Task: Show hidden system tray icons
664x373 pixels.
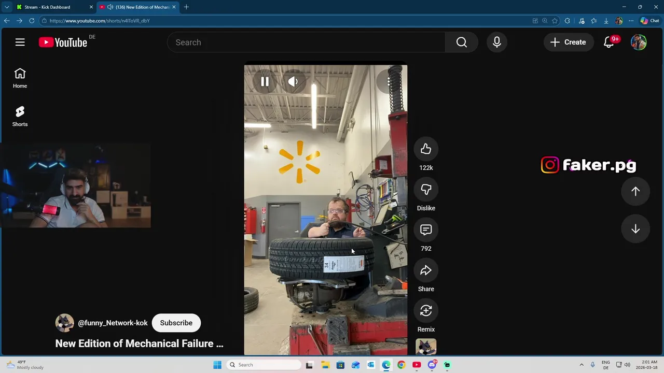Action: [582, 365]
